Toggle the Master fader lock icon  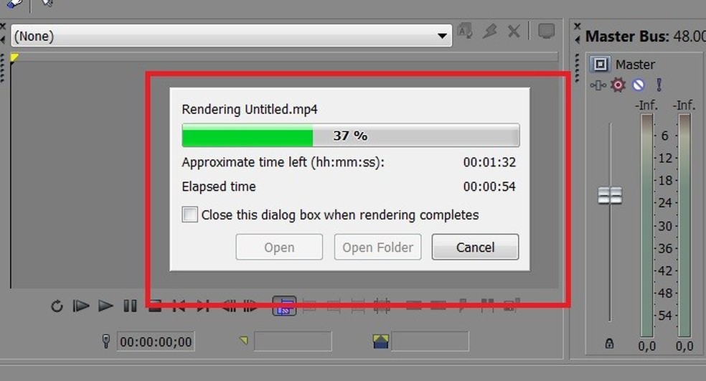pos(609,344)
